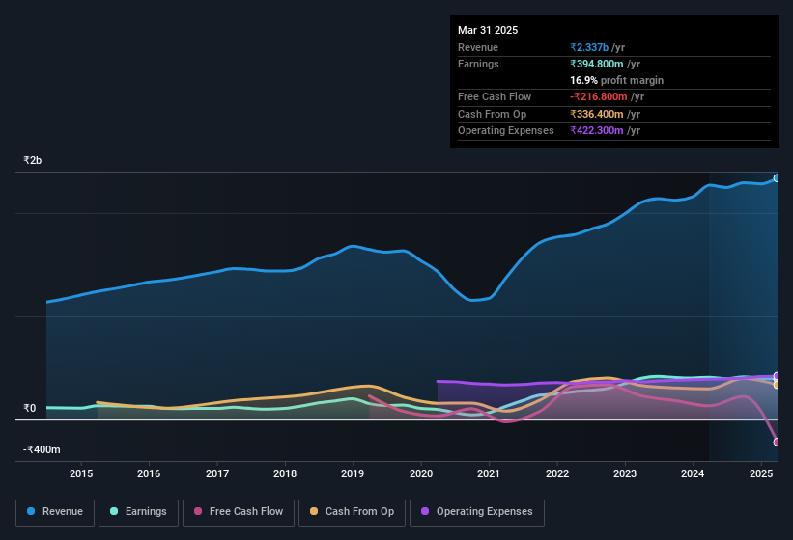Image resolution: width=793 pixels, height=540 pixels.
Task: Click the 2019 x-axis label
Action: [x=353, y=473]
